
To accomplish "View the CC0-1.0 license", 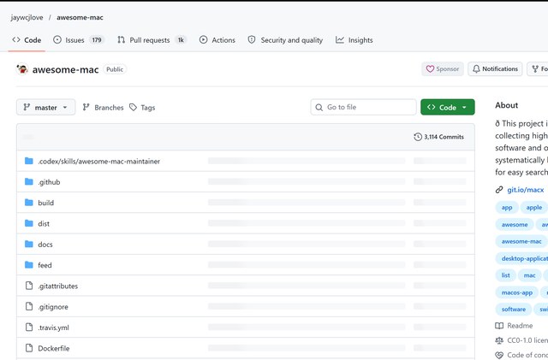I will [x=521, y=340].
